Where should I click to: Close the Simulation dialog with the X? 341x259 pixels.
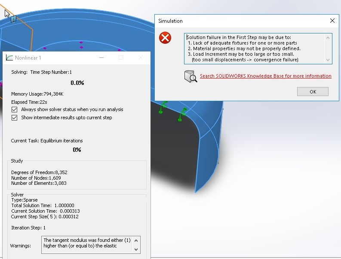[x=332, y=21]
